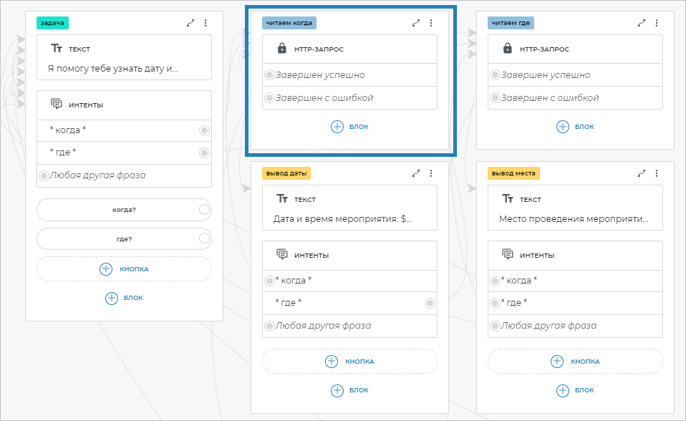Click the intents icon in 'вывод места' card

pos(508,255)
